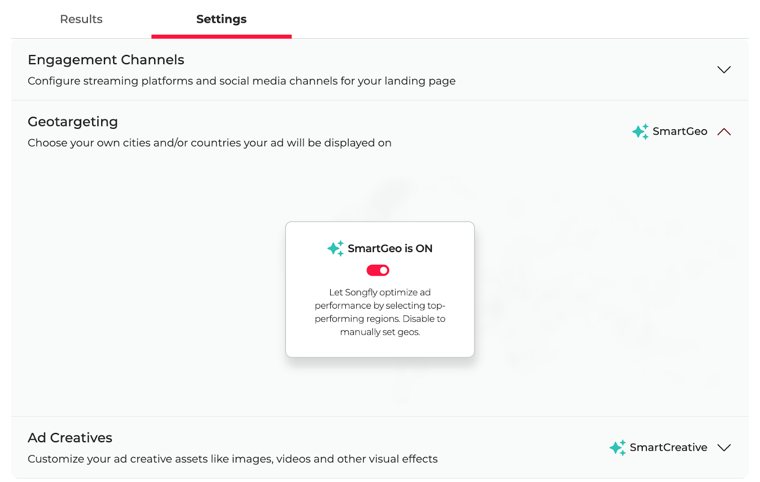
Task: Click the SmartCreative label in Ad Creatives
Action: [x=668, y=447]
